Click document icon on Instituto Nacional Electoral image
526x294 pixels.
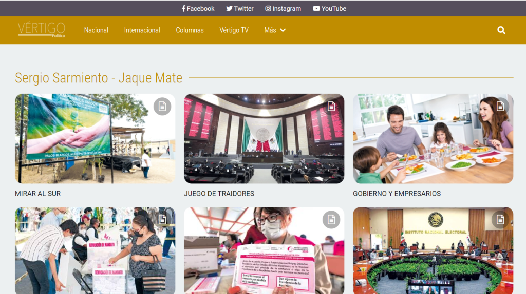click(x=500, y=220)
